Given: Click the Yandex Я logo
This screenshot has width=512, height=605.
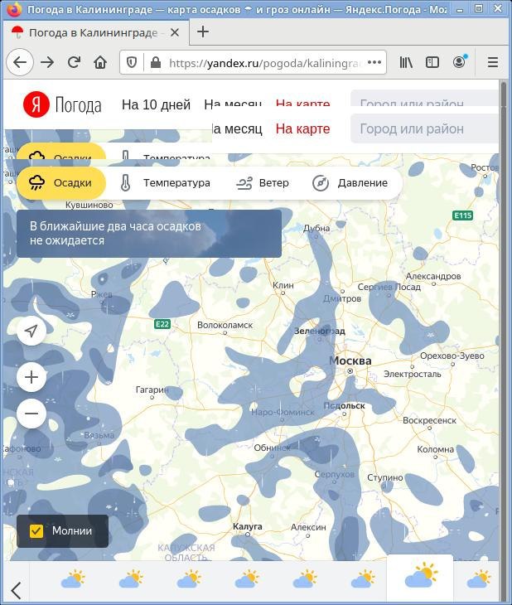Looking at the screenshot, I should [36, 104].
